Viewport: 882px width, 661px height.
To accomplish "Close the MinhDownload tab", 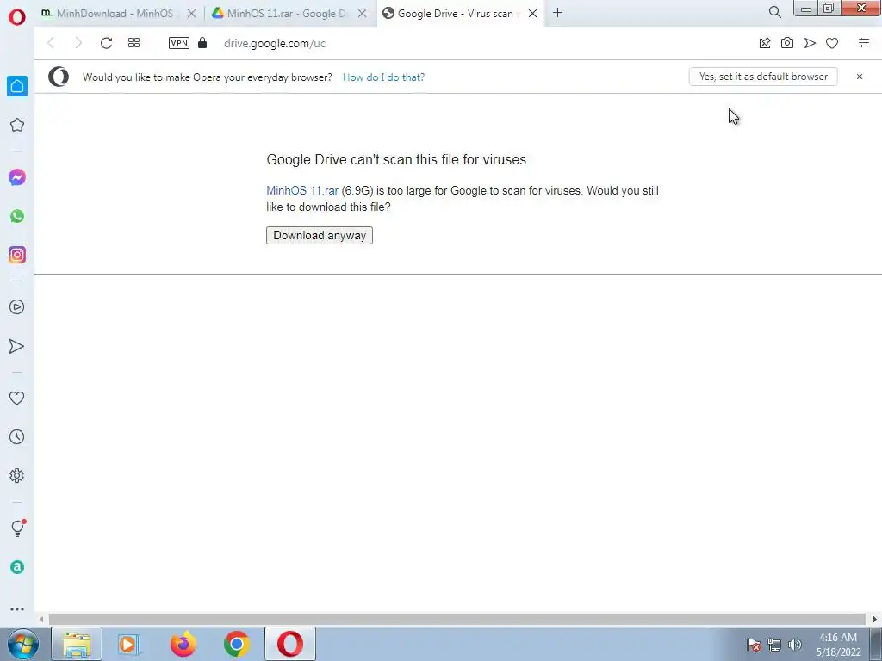I will coord(191,14).
